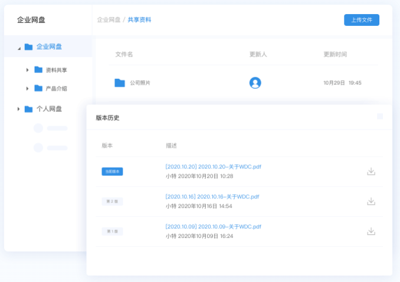Sort by the 更新时间 column header
The width and height of the screenshot is (400, 282).
pos(335,54)
